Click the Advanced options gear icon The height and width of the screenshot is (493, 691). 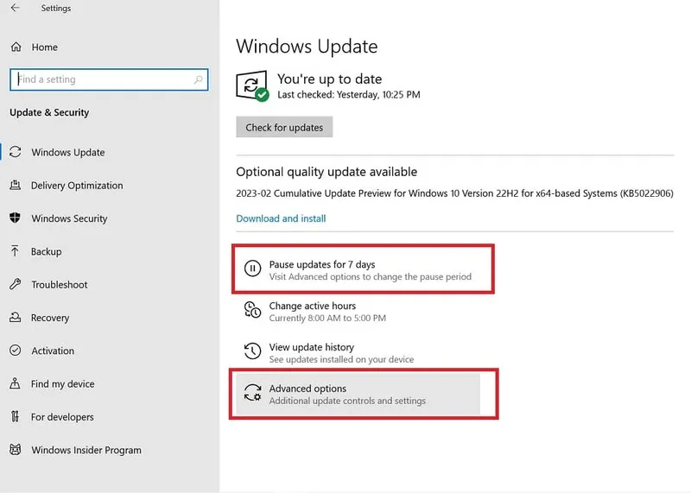coord(252,394)
